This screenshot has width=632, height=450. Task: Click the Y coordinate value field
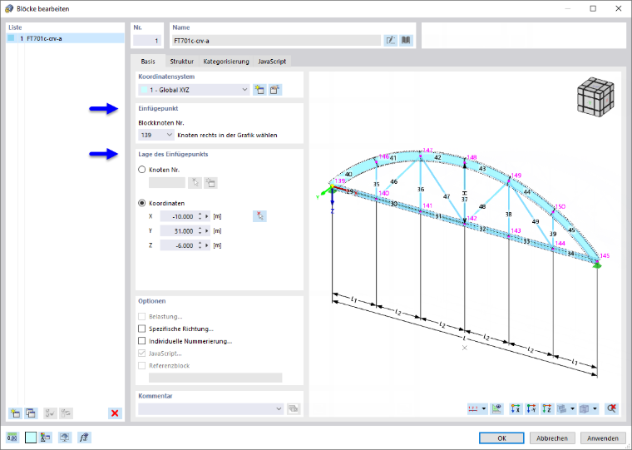[x=178, y=231]
